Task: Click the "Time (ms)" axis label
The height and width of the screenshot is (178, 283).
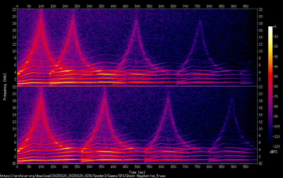Action: (x=137, y=172)
